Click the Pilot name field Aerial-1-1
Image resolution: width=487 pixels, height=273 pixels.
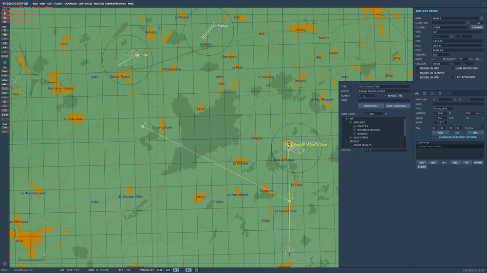(458, 50)
